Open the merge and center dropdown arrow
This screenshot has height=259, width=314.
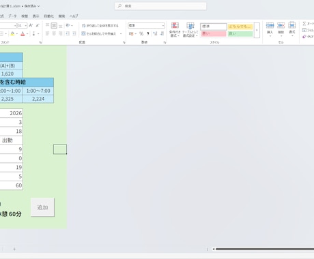point(121,33)
